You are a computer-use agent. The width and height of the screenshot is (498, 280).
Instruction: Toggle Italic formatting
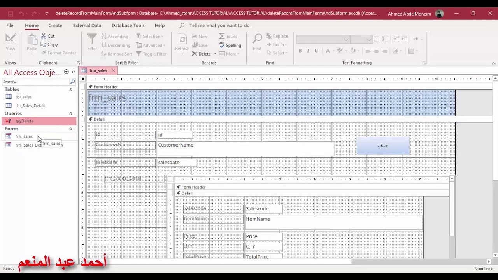coord(308,51)
